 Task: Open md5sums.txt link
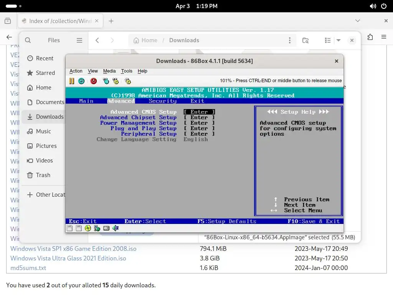pos(28,268)
